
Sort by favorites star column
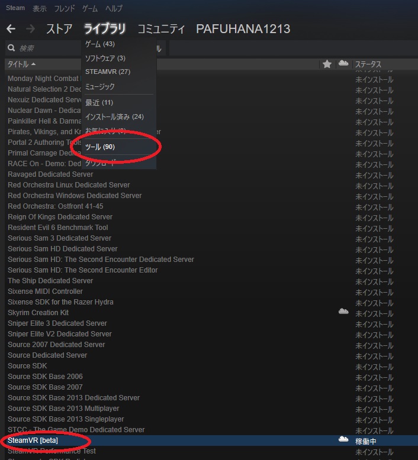pyautogui.click(x=327, y=64)
